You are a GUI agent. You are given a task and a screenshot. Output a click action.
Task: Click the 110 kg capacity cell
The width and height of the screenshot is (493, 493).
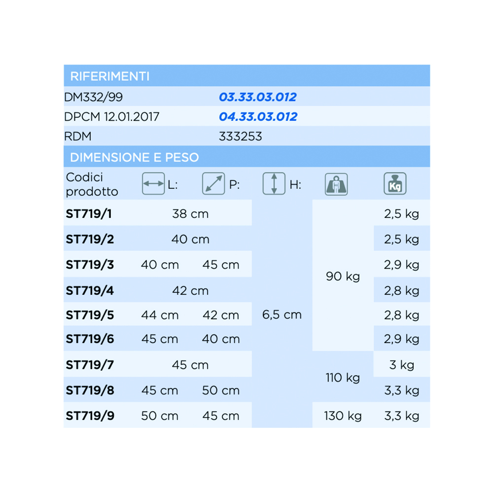343,378
